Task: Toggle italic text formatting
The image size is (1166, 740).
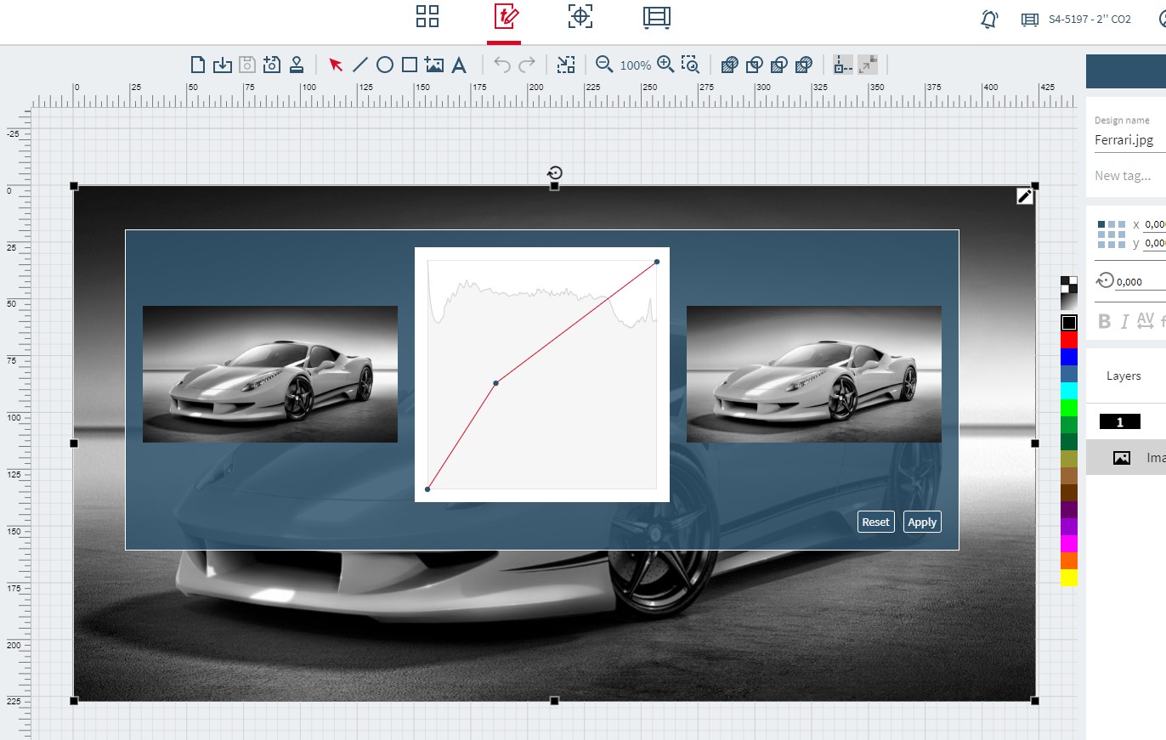Action: 1124,321
